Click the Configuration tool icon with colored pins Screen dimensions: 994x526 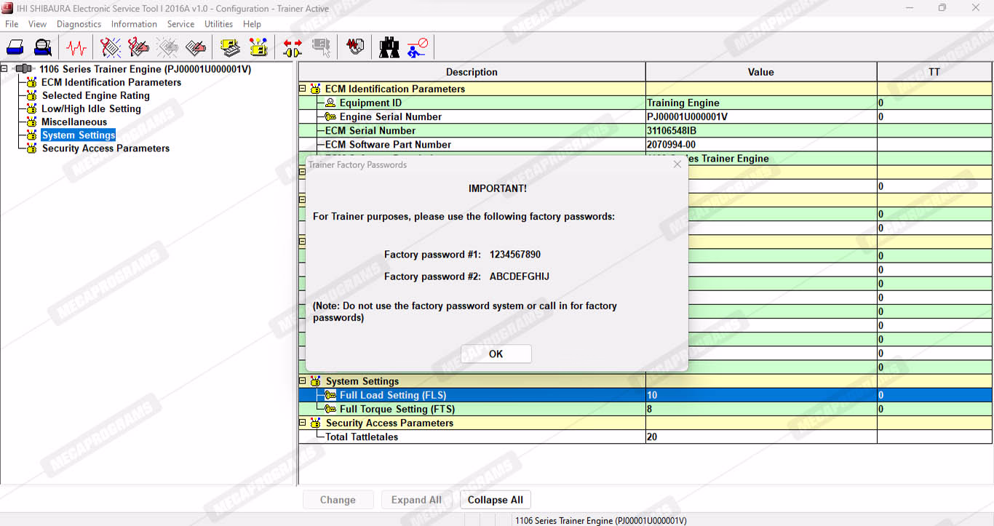pyautogui.click(x=258, y=48)
